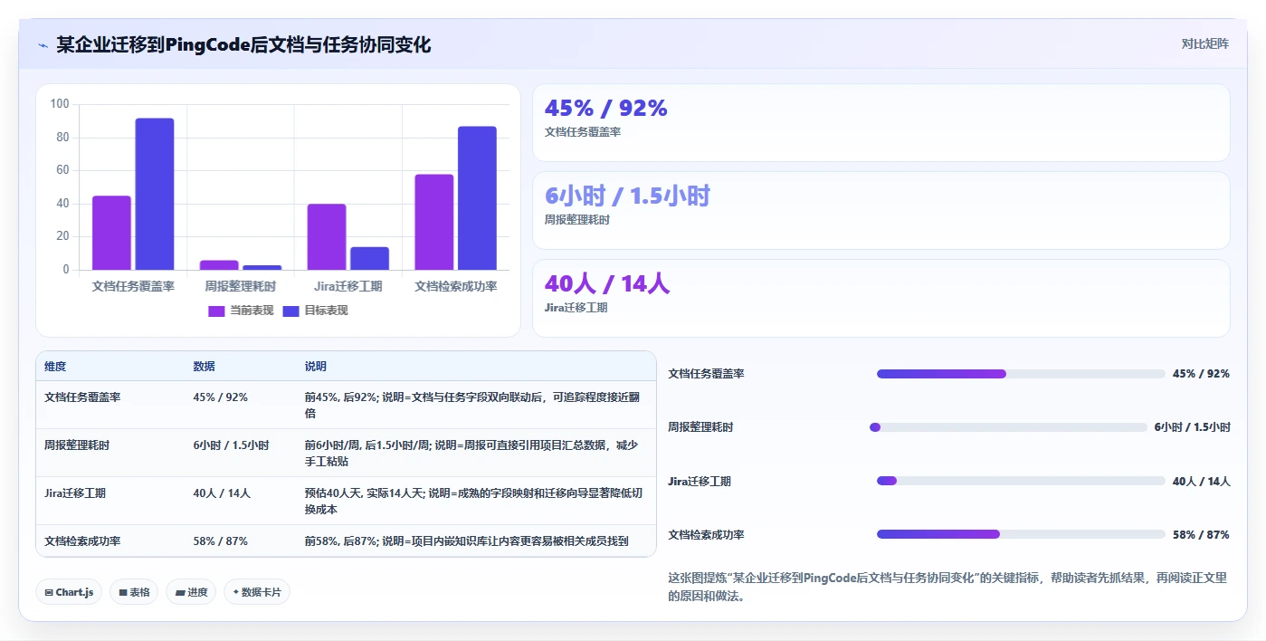
Task: Select the Chart.js tag chip
Action: pos(70,592)
